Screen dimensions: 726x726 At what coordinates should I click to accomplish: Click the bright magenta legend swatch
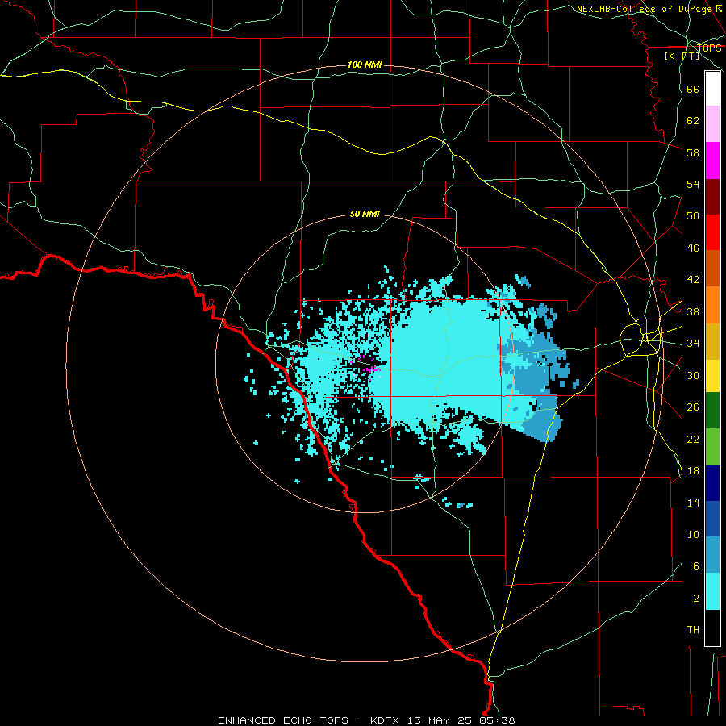[x=712, y=161]
